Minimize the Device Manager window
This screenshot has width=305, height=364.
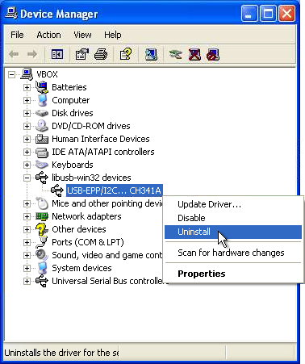(x=249, y=14)
